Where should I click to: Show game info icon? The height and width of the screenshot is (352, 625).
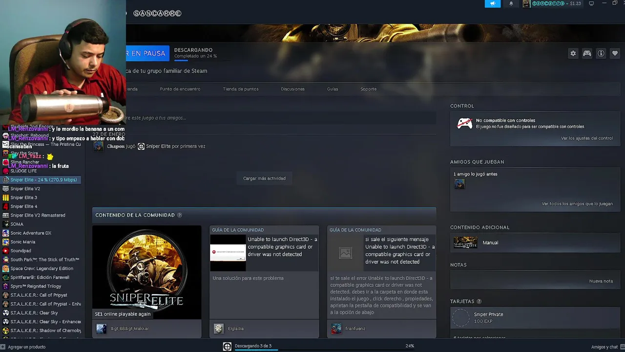pos(601,54)
